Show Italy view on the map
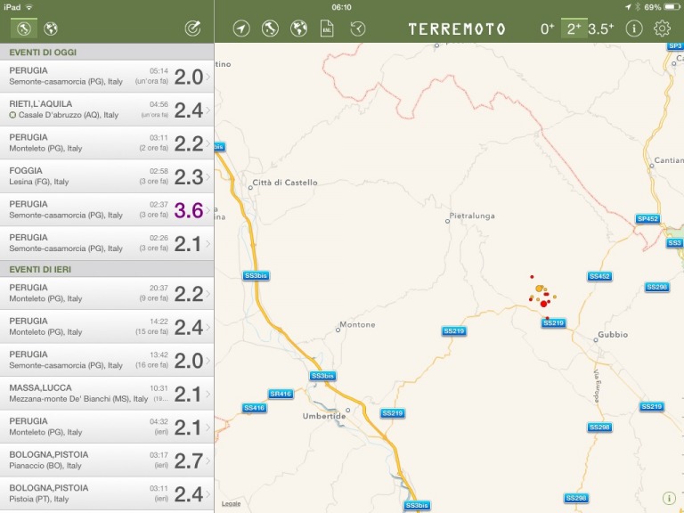 (x=270, y=28)
